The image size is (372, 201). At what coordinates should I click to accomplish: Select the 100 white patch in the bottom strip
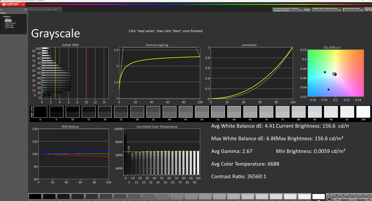318,196
